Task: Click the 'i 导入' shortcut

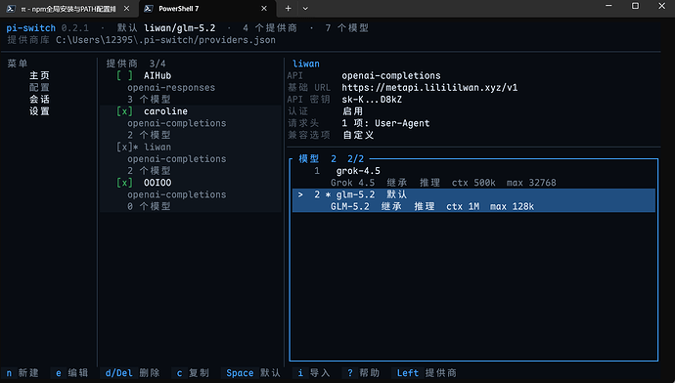Action: [314, 372]
